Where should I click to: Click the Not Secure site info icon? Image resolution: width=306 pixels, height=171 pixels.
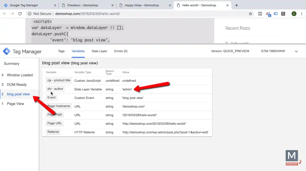pyautogui.click(x=30, y=14)
